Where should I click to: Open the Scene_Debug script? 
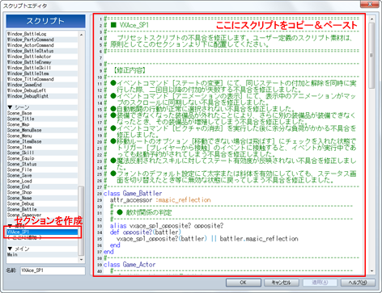(42, 203)
